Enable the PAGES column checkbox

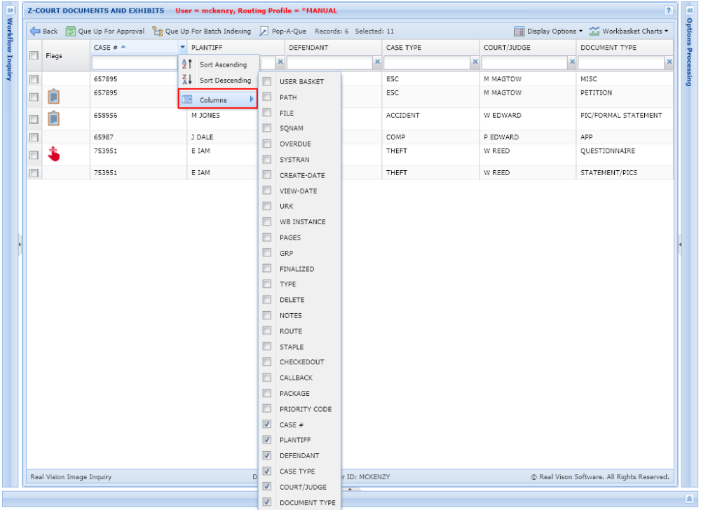[x=267, y=237]
